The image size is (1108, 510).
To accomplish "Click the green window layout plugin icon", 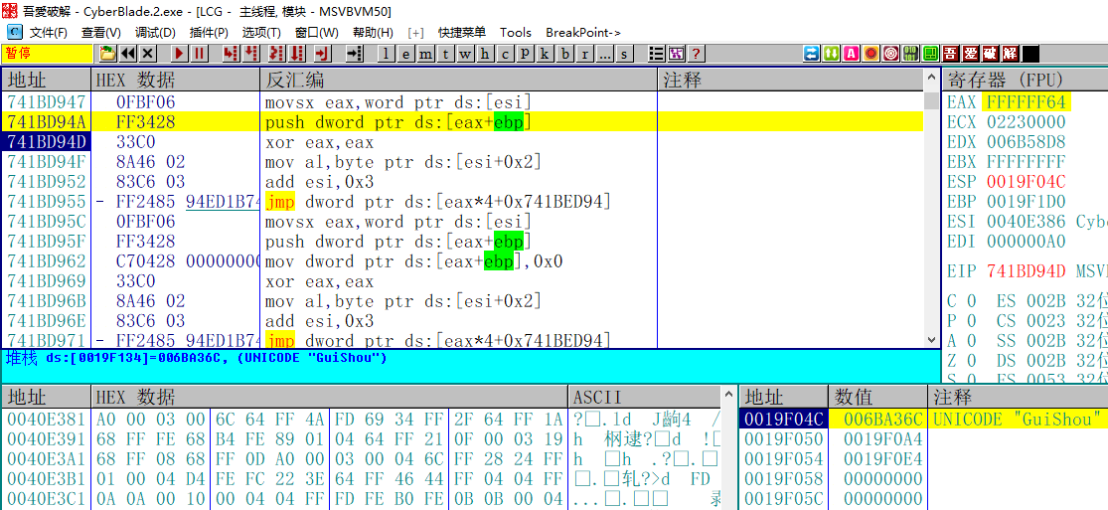I will [x=931, y=54].
